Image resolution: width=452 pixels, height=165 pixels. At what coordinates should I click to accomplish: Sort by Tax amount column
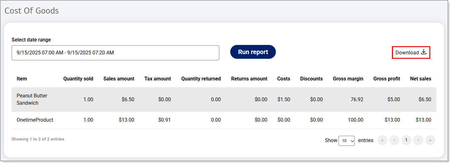158,79
